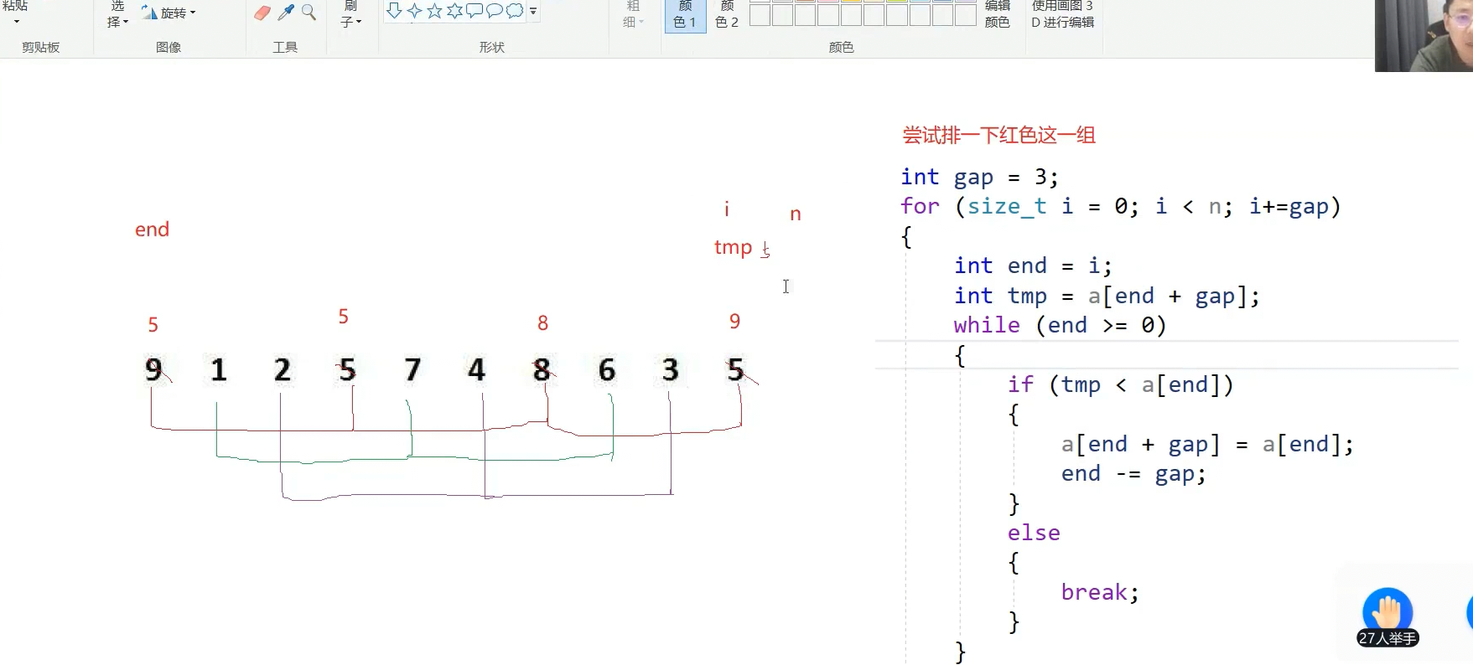Open the 粗细 line thickness dropdown
Image resolution: width=1473 pixels, height=665 pixels.
click(x=634, y=14)
